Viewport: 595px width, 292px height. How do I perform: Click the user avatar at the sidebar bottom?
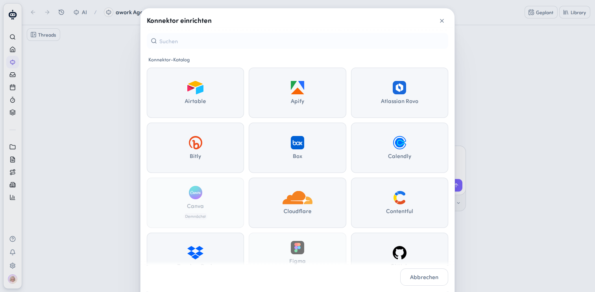(13, 279)
